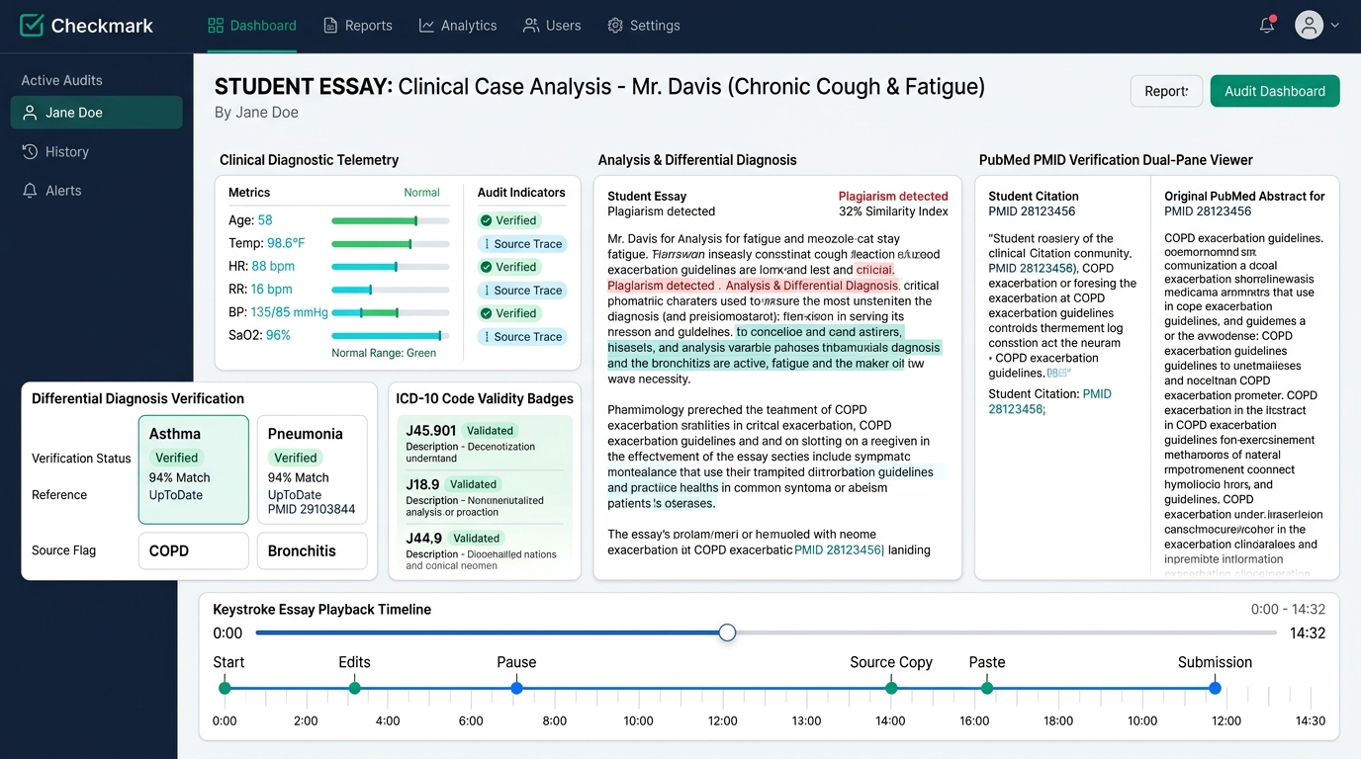This screenshot has width=1361, height=759.
Task: Click the Source Trace indicator beside RR
Action: (x=521, y=291)
